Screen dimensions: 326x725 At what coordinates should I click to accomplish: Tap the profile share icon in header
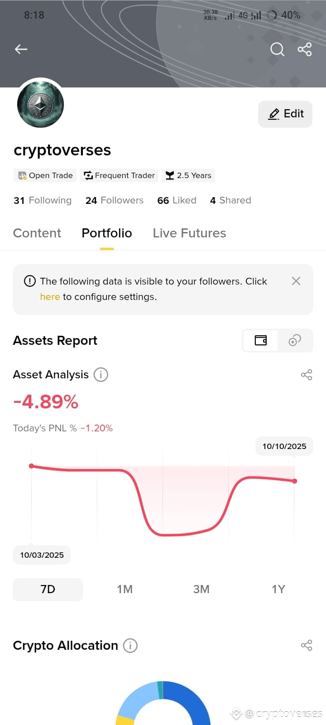pyautogui.click(x=305, y=49)
